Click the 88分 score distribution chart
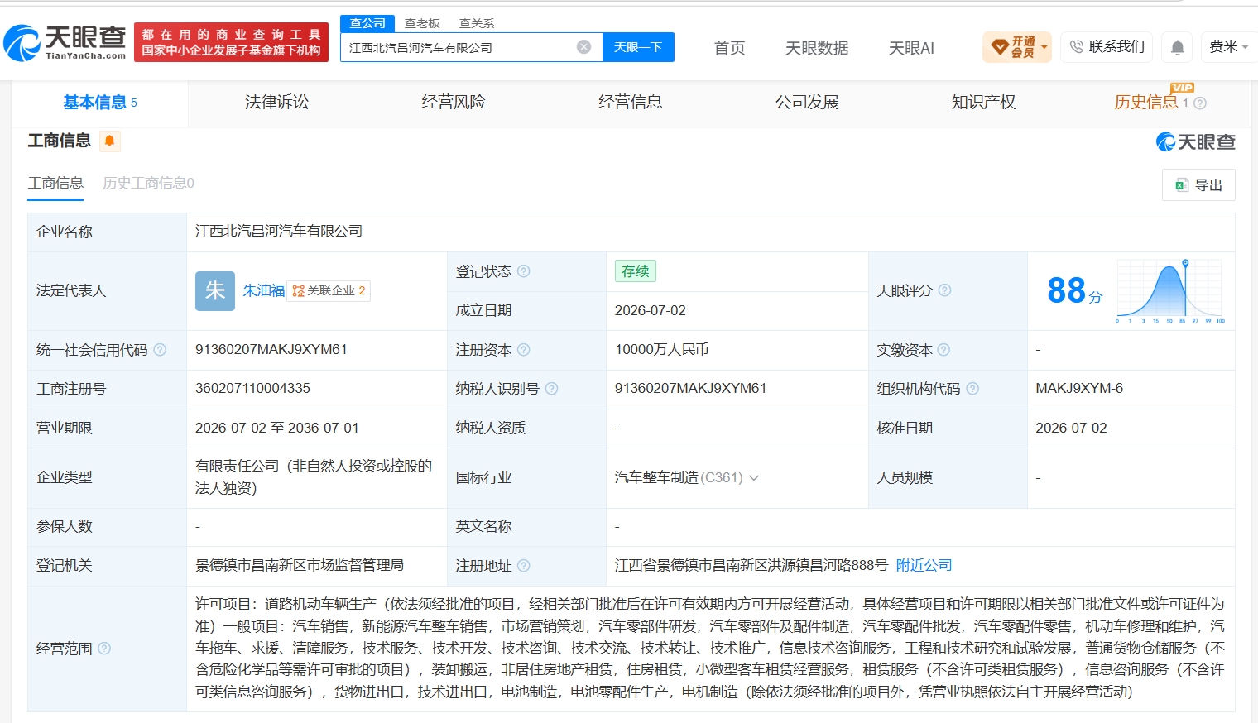The image size is (1258, 723). (1171, 291)
